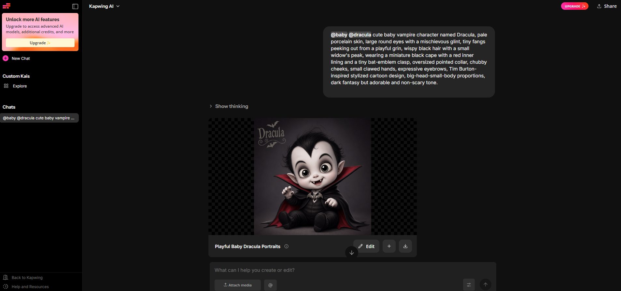Click the 'Unlock more AI features' heading
The image size is (621, 291).
point(33,20)
